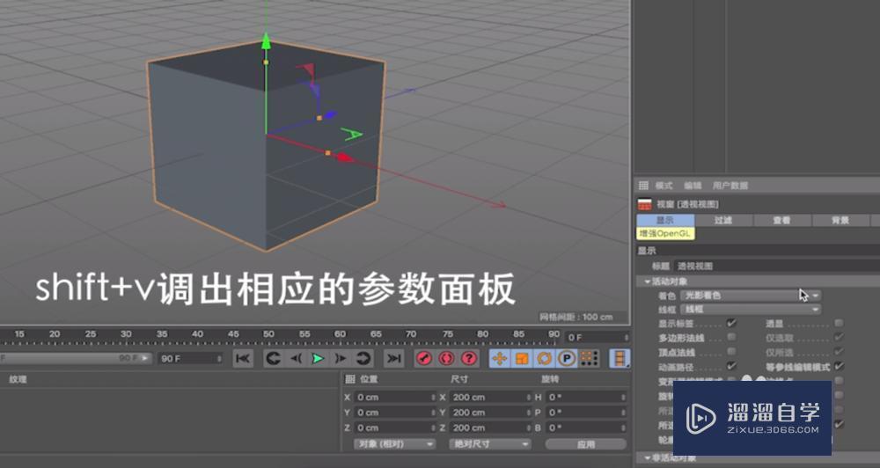
Task: Toggle the Scale keyframe recording icon
Action: (521, 358)
